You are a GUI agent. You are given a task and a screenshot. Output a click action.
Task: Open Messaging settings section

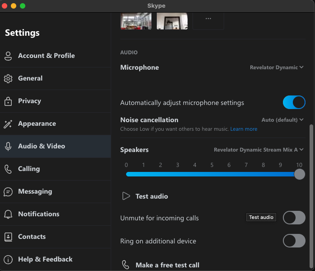pyautogui.click(x=56, y=191)
